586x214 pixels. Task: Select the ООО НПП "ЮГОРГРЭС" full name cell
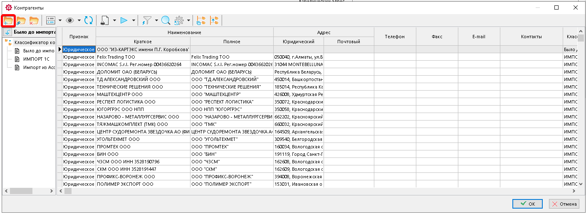(x=232, y=109)
